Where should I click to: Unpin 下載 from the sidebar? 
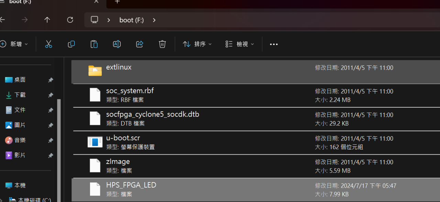click(x=51, y=95)
